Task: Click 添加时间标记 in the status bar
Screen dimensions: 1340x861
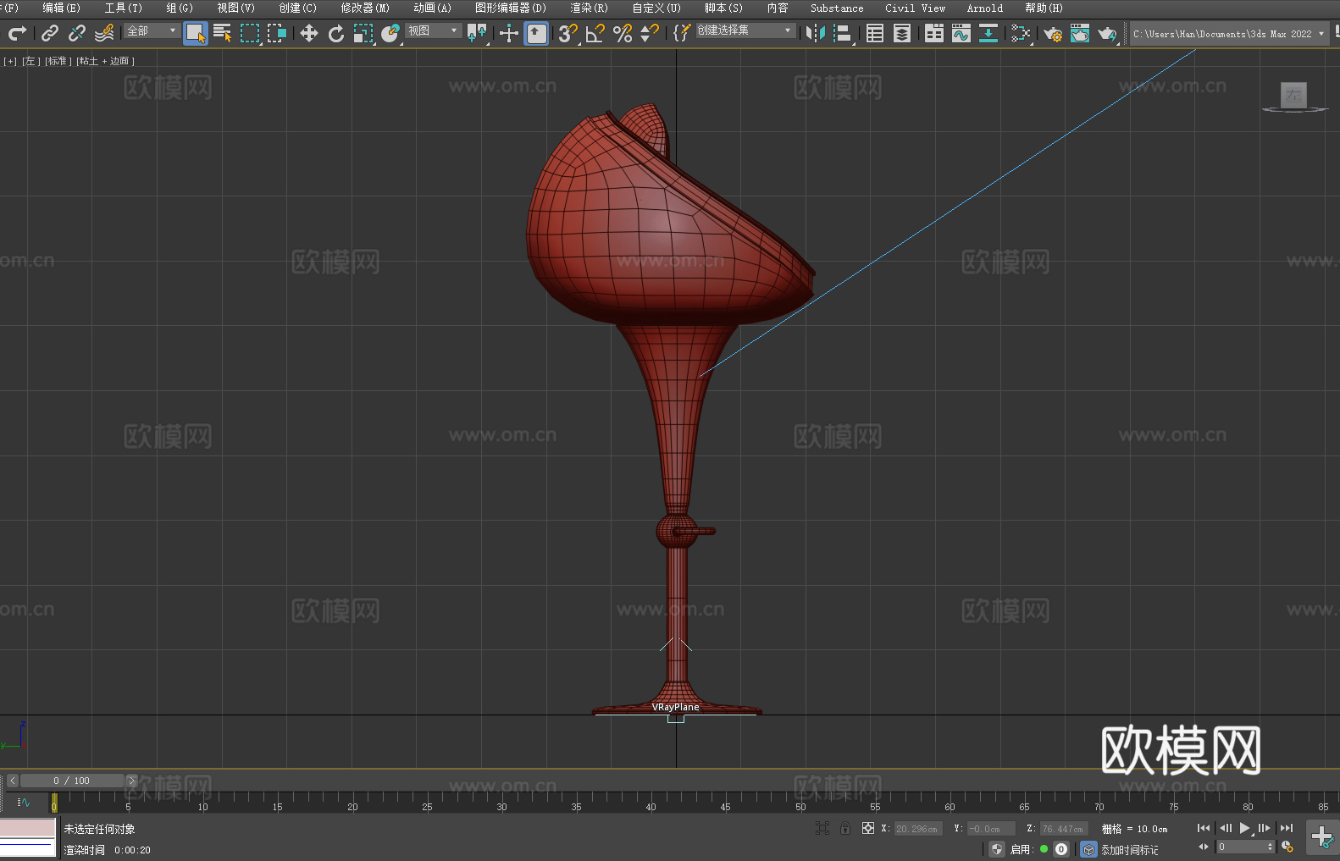Action: [x=1129, y=849]
